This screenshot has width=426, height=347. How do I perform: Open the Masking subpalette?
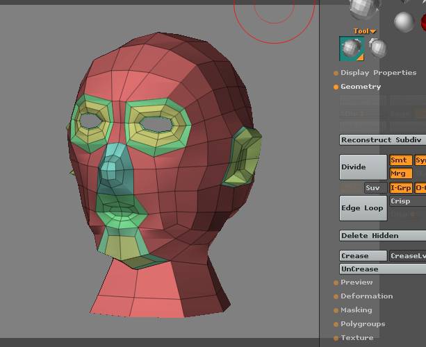click(356, 310)
